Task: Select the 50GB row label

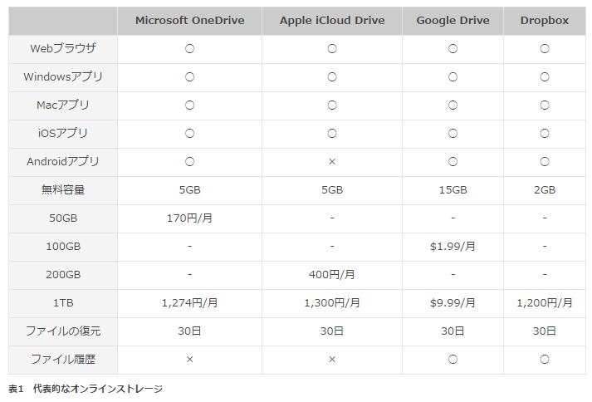Action: click(x=63, y=218)
